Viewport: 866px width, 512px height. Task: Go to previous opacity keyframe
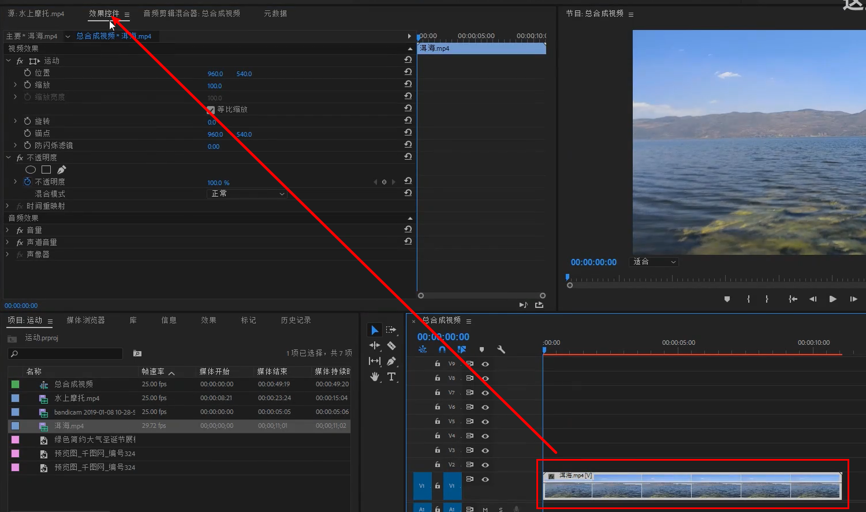(375, 182)
